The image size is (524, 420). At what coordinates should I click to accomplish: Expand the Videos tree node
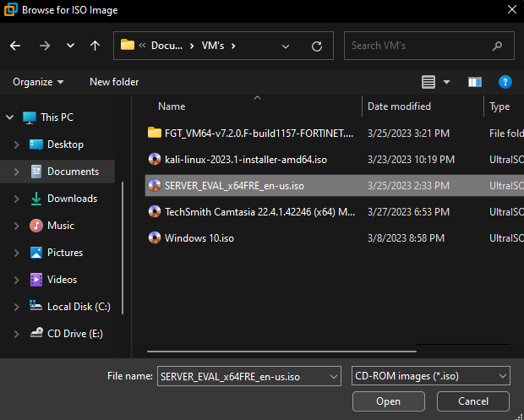coord(16,280)
